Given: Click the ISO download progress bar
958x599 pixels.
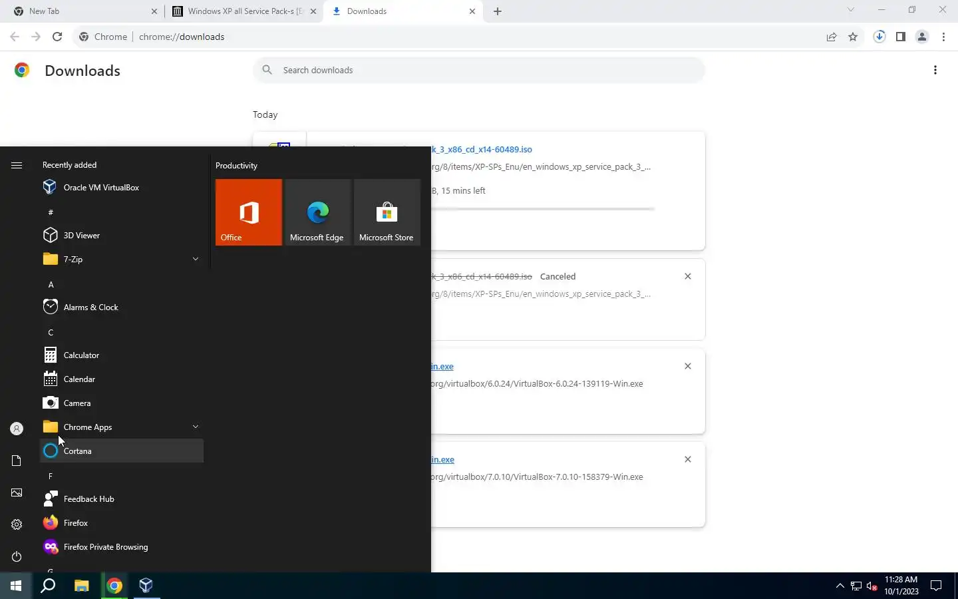Looking at the screenshot, I should [x=542, y=209].
